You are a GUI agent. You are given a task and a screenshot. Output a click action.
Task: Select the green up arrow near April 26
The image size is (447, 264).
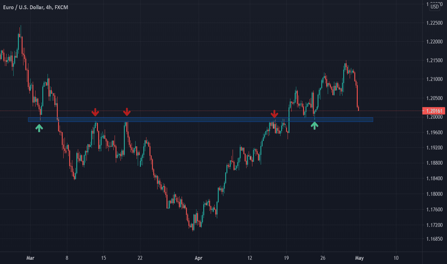pyautogui.click(x=315, y=126)
